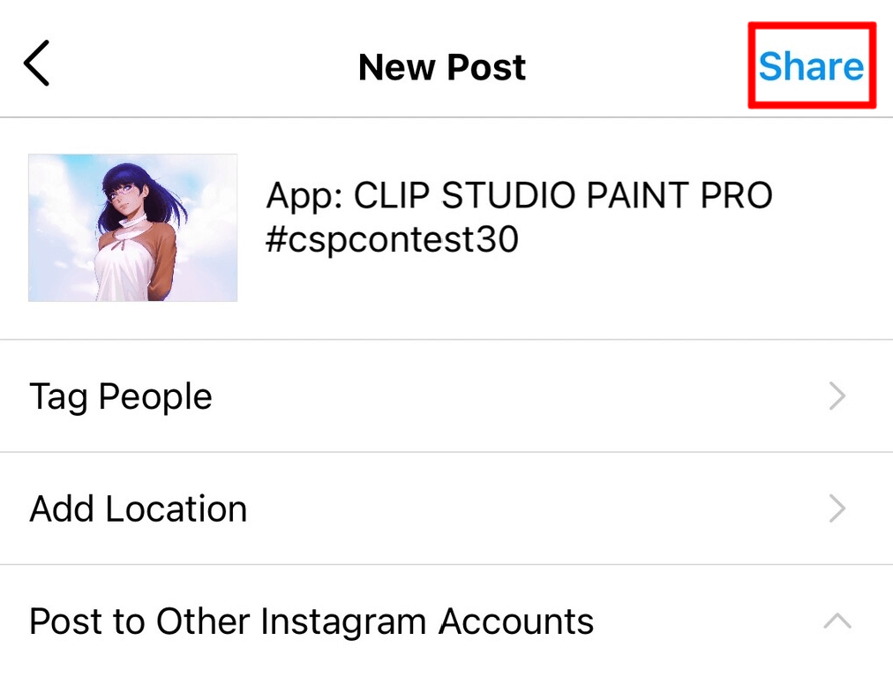The image size is (893, 678).
Task: Tap the back arrow icon
Action: [x=37, y=65]
